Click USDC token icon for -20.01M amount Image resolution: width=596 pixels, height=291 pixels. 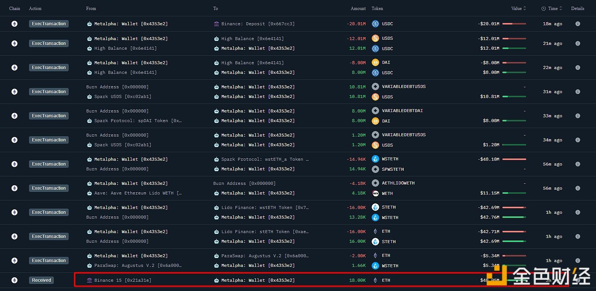point(375,24)
